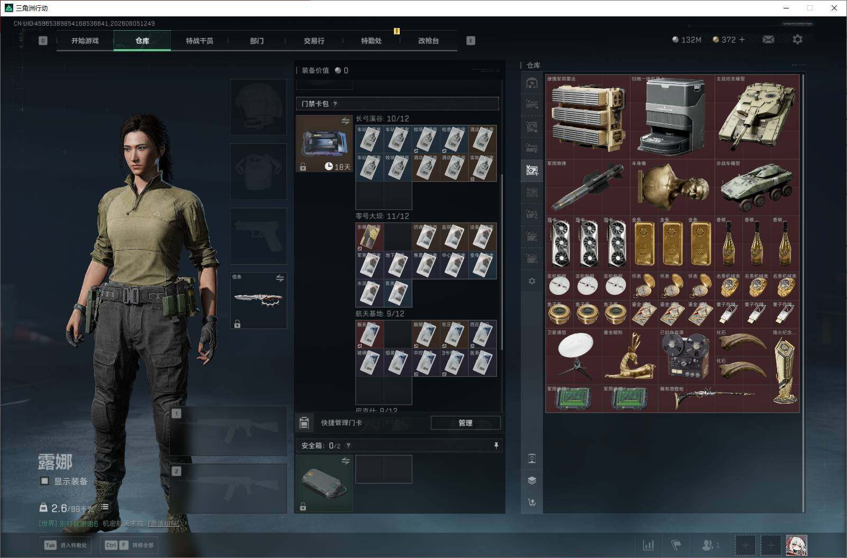Open the bar chart stats icon
The width and height of the screenshot is (847, 558).
point(649,545)
